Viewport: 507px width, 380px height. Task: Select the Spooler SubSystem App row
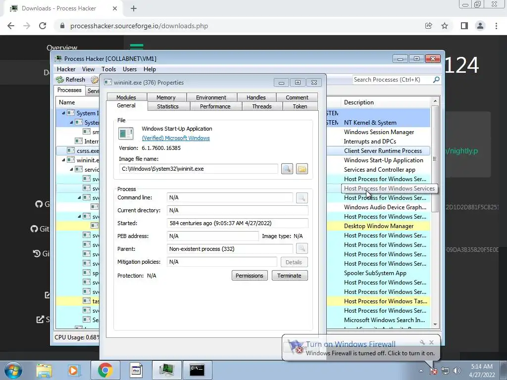point(379,273)
